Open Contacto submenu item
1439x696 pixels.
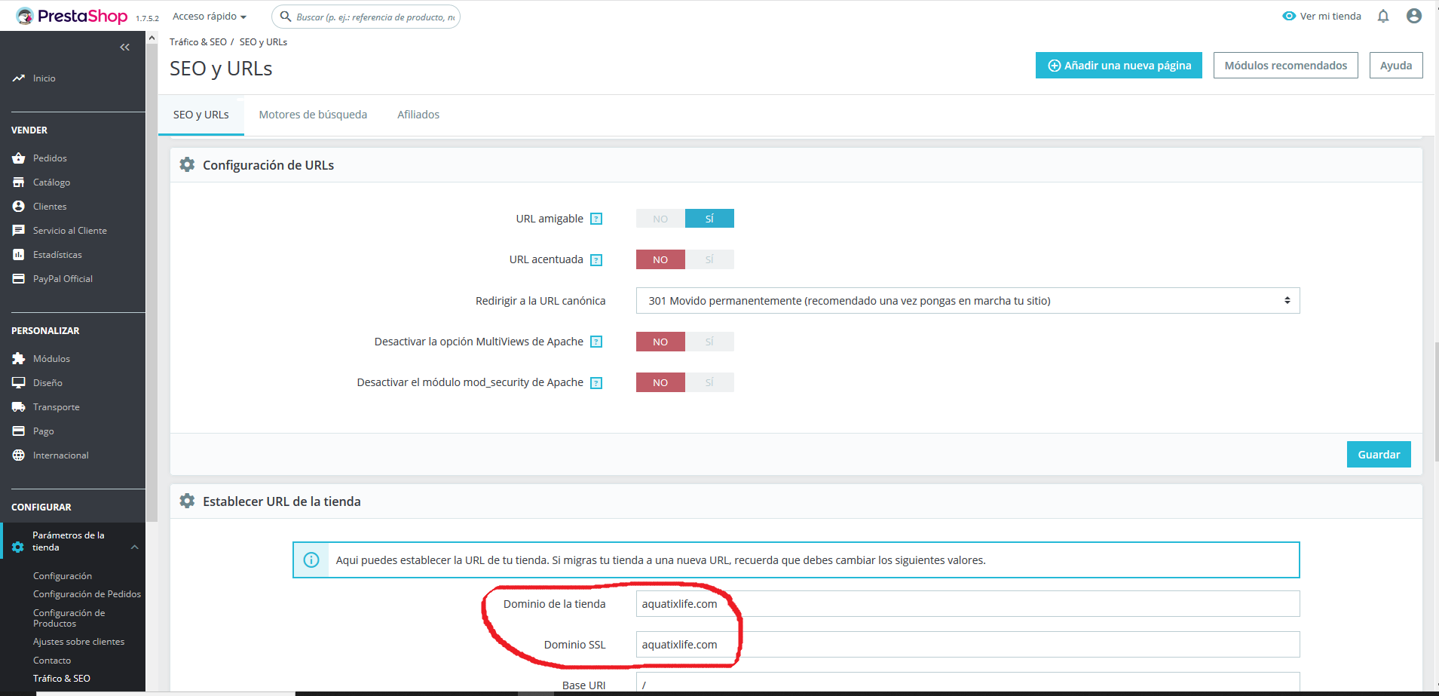(52, 661)
